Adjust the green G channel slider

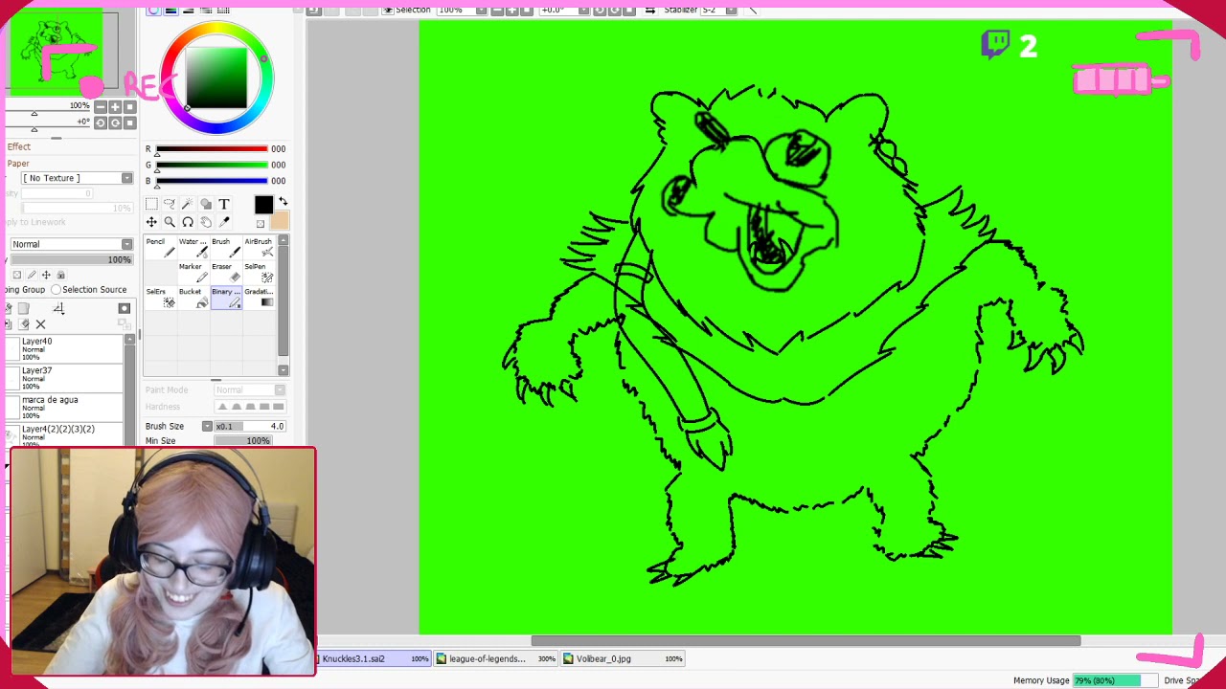click(x=212, y=165)
